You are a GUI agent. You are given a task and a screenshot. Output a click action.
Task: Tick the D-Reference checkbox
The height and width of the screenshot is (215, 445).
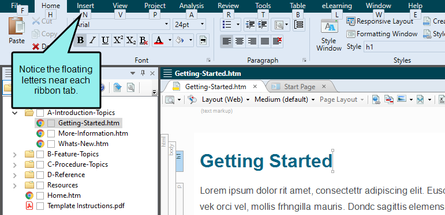coord(40,175)
